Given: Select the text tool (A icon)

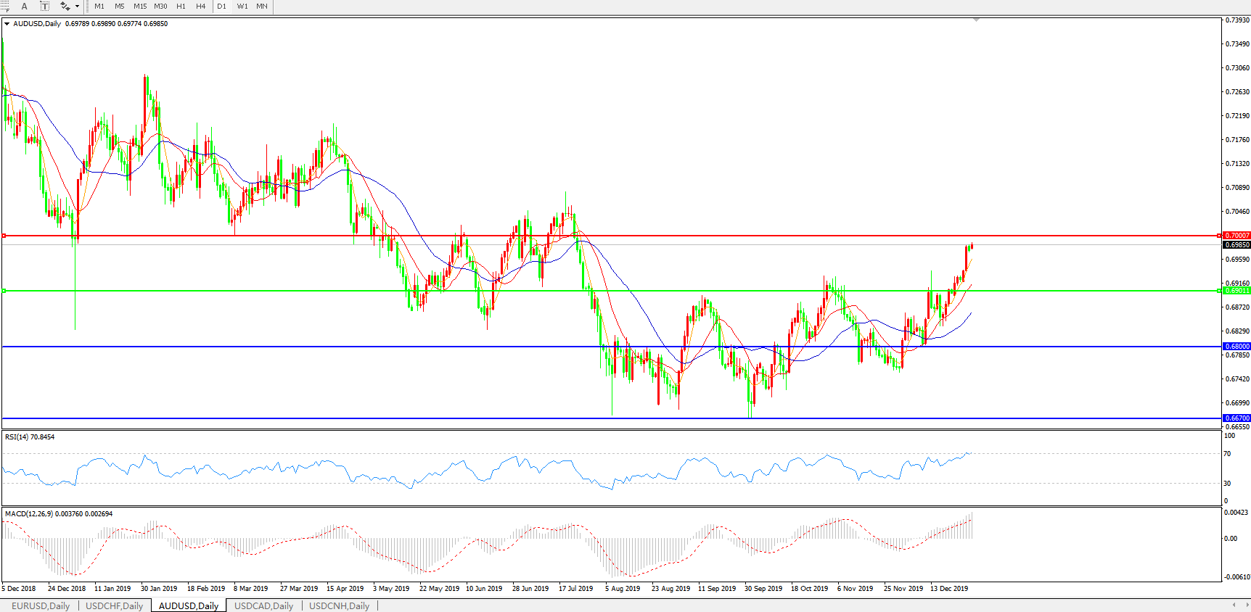Looking at the screenshot, I should tap(24, 7).
